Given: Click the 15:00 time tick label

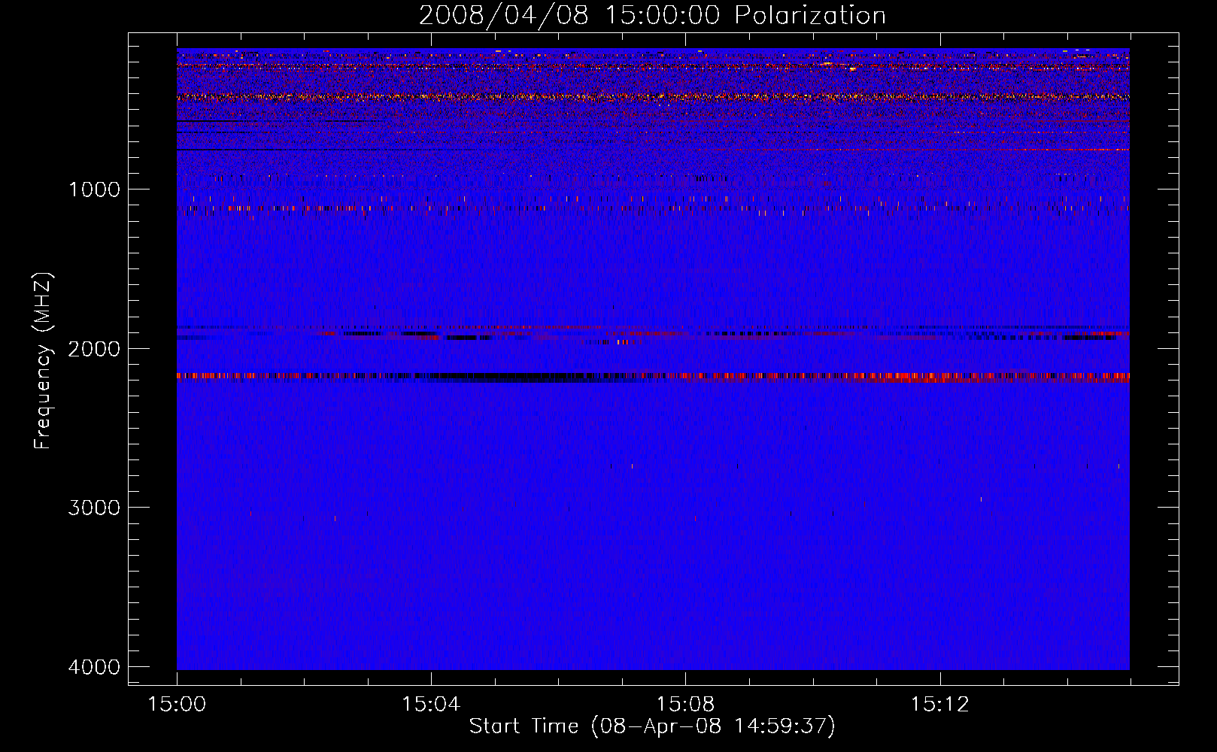Looking at the screenshot, I should 177,705.
